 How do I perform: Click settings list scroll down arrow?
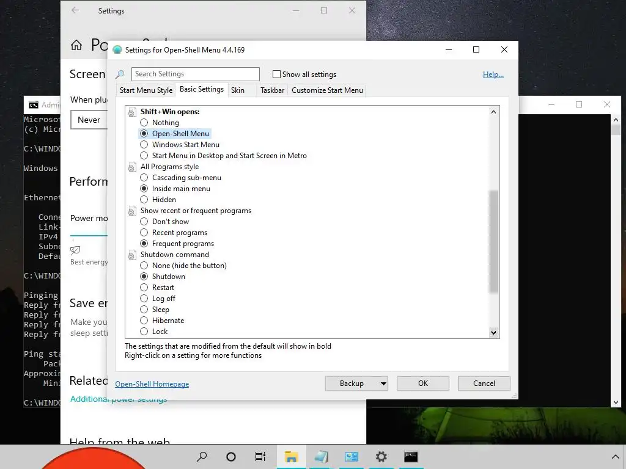pyautogui.click(x=494, y=333)
